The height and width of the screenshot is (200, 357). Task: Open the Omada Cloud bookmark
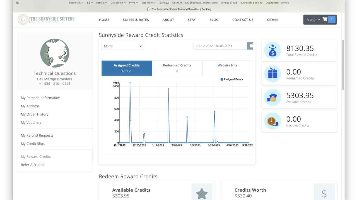(229, 2)
